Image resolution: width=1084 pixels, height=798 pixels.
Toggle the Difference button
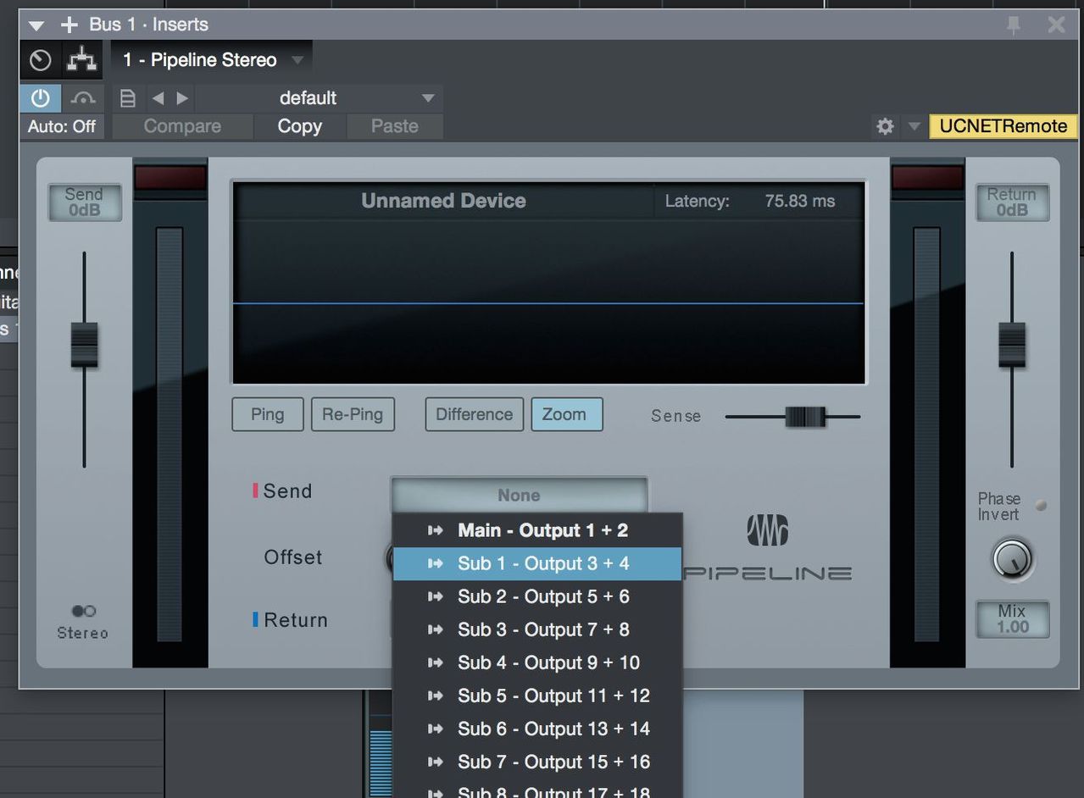(475, 414)
